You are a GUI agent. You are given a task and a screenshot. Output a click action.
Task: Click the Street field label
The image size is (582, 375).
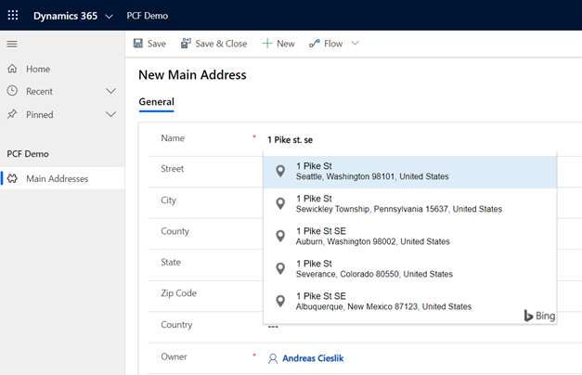[173, 169]
